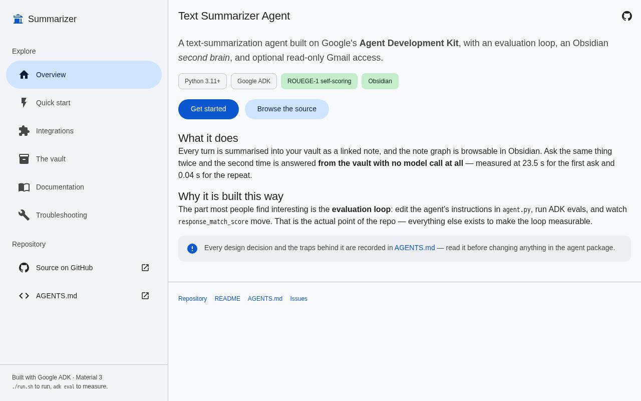Open footer Issues link
This screenshot has height=401, width=641.
(299, 299)
